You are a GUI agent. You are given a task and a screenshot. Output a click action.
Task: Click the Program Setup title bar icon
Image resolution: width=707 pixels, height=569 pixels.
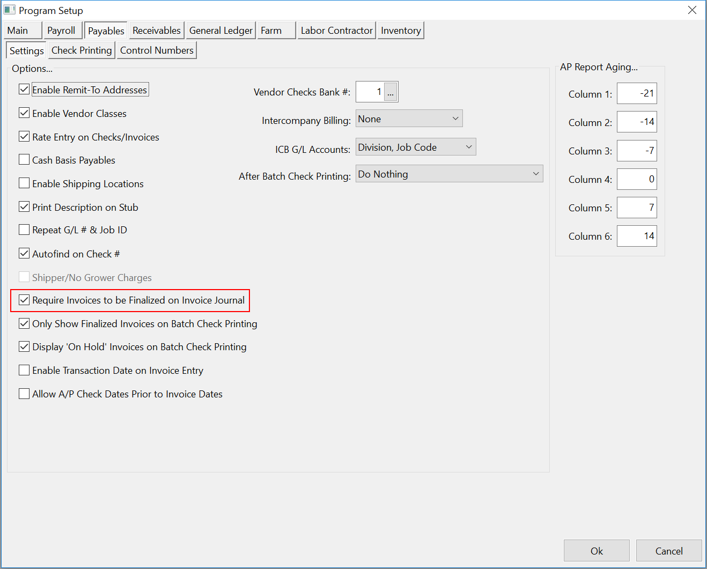pos(10,10)
